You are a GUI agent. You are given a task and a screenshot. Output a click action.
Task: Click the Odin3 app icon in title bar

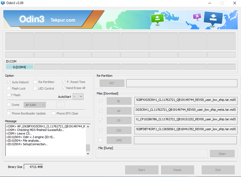3,3
